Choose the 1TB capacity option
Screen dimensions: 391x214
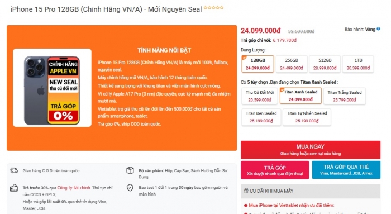tap(358, 64)
